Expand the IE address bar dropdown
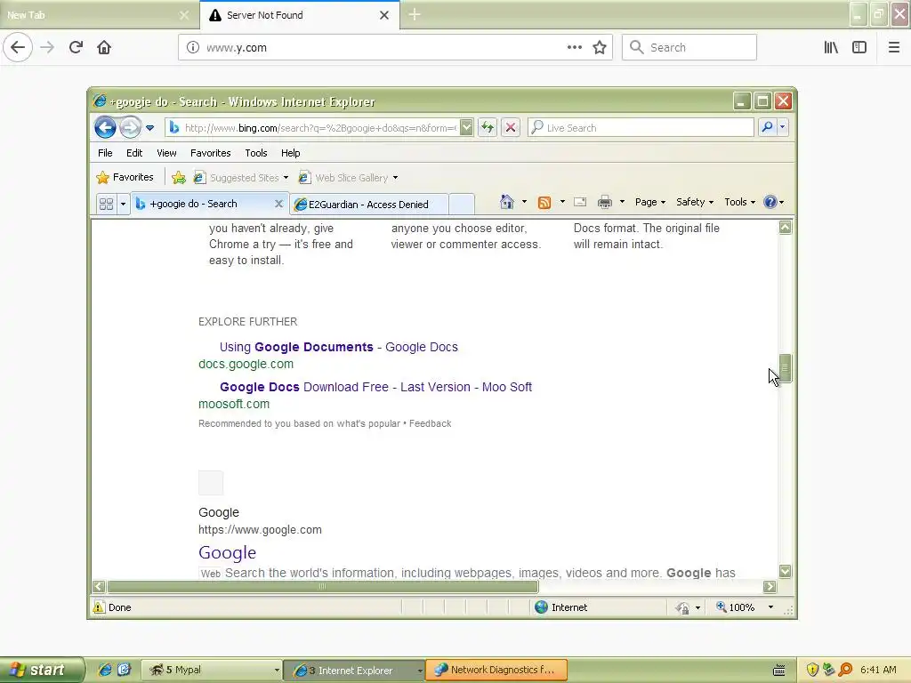 coord(466,128)
